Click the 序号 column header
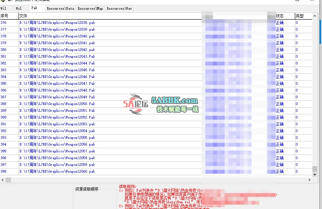The width and height of the screenshot is (322, 209). pyautogui.click(x=9, y=16)
